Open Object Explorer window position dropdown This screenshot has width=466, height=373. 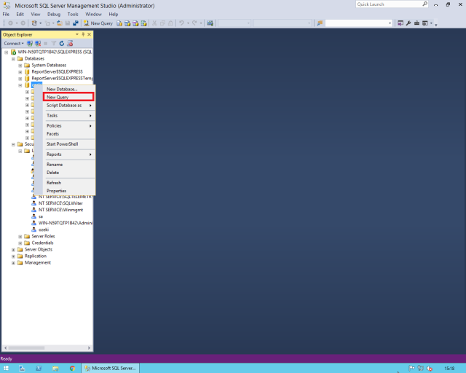pos(77,34)
